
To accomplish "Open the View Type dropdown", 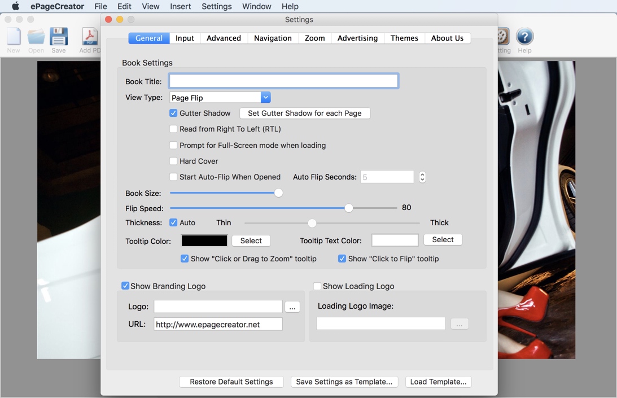I will coord(265,97).
